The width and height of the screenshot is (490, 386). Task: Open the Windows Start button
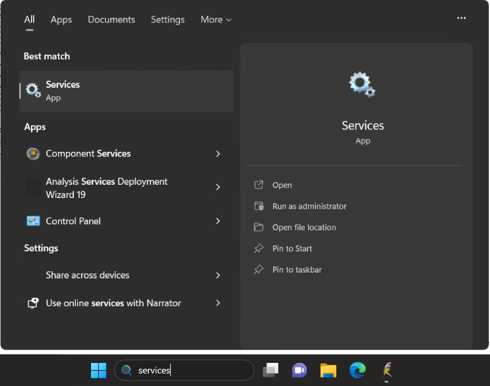pyautogui.click(x=98, y=370)
